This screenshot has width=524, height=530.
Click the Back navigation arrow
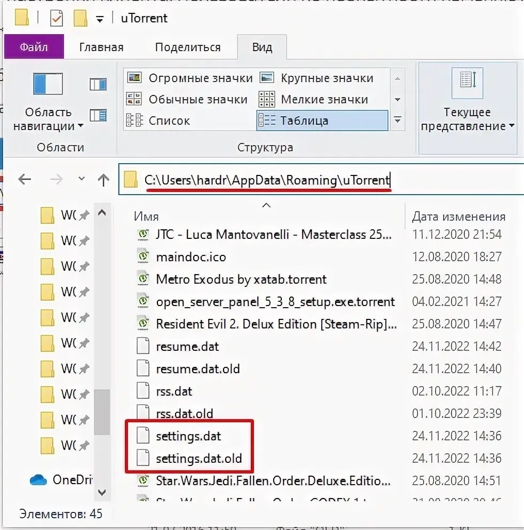pyautogui.click(x=25, y=179)
